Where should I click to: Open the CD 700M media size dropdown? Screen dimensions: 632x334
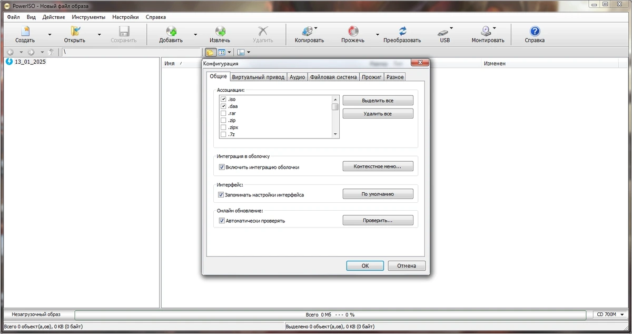point(609,315)
